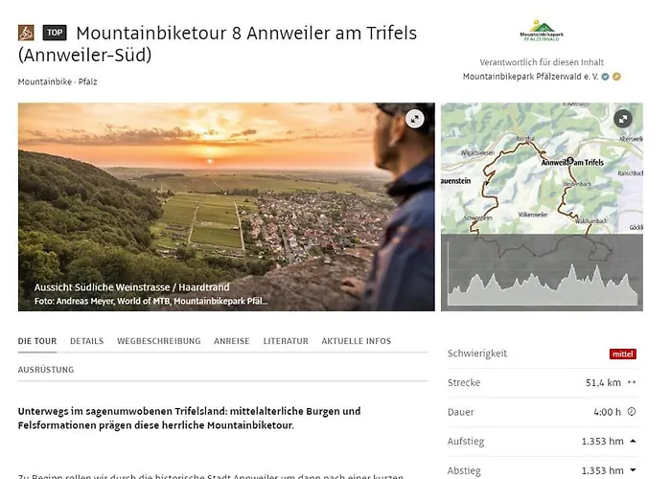The width and height of the screenshot is (671, 479).
Task: Click the sunset vineyard photo
Action: (x=226, y=207)
